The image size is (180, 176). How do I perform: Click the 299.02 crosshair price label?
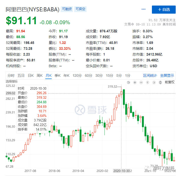click(x=11, y=93)
